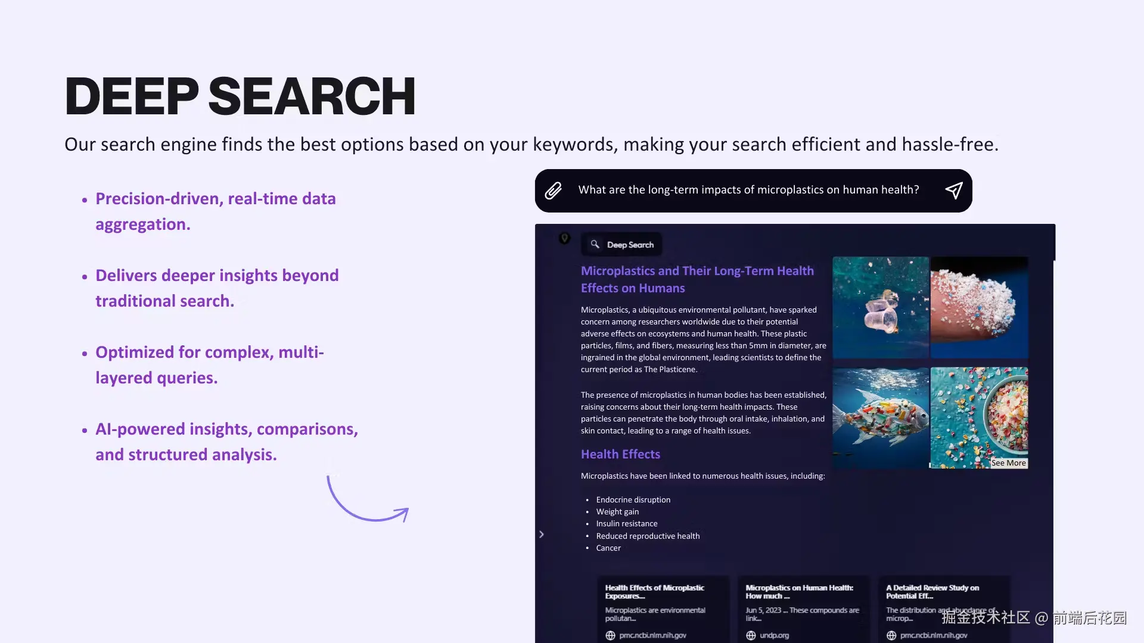Viewport: 1144px width, 643px height.
Task: Click the undp.org source link text
Action: [x=774, y=635]
